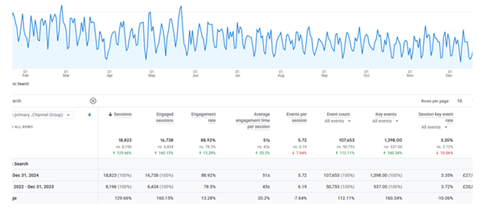This screenshot has width=485, height=213.
Task: Sort by the Engagement rate column header
Action: pos(203,117)
